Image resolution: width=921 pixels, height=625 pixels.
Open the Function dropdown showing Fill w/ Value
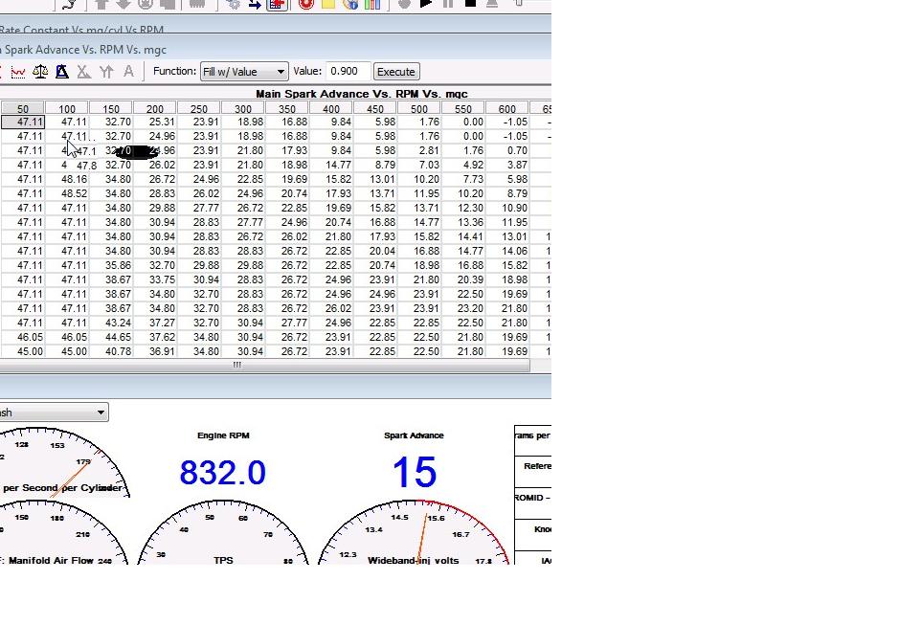click(x=244, y=72)
